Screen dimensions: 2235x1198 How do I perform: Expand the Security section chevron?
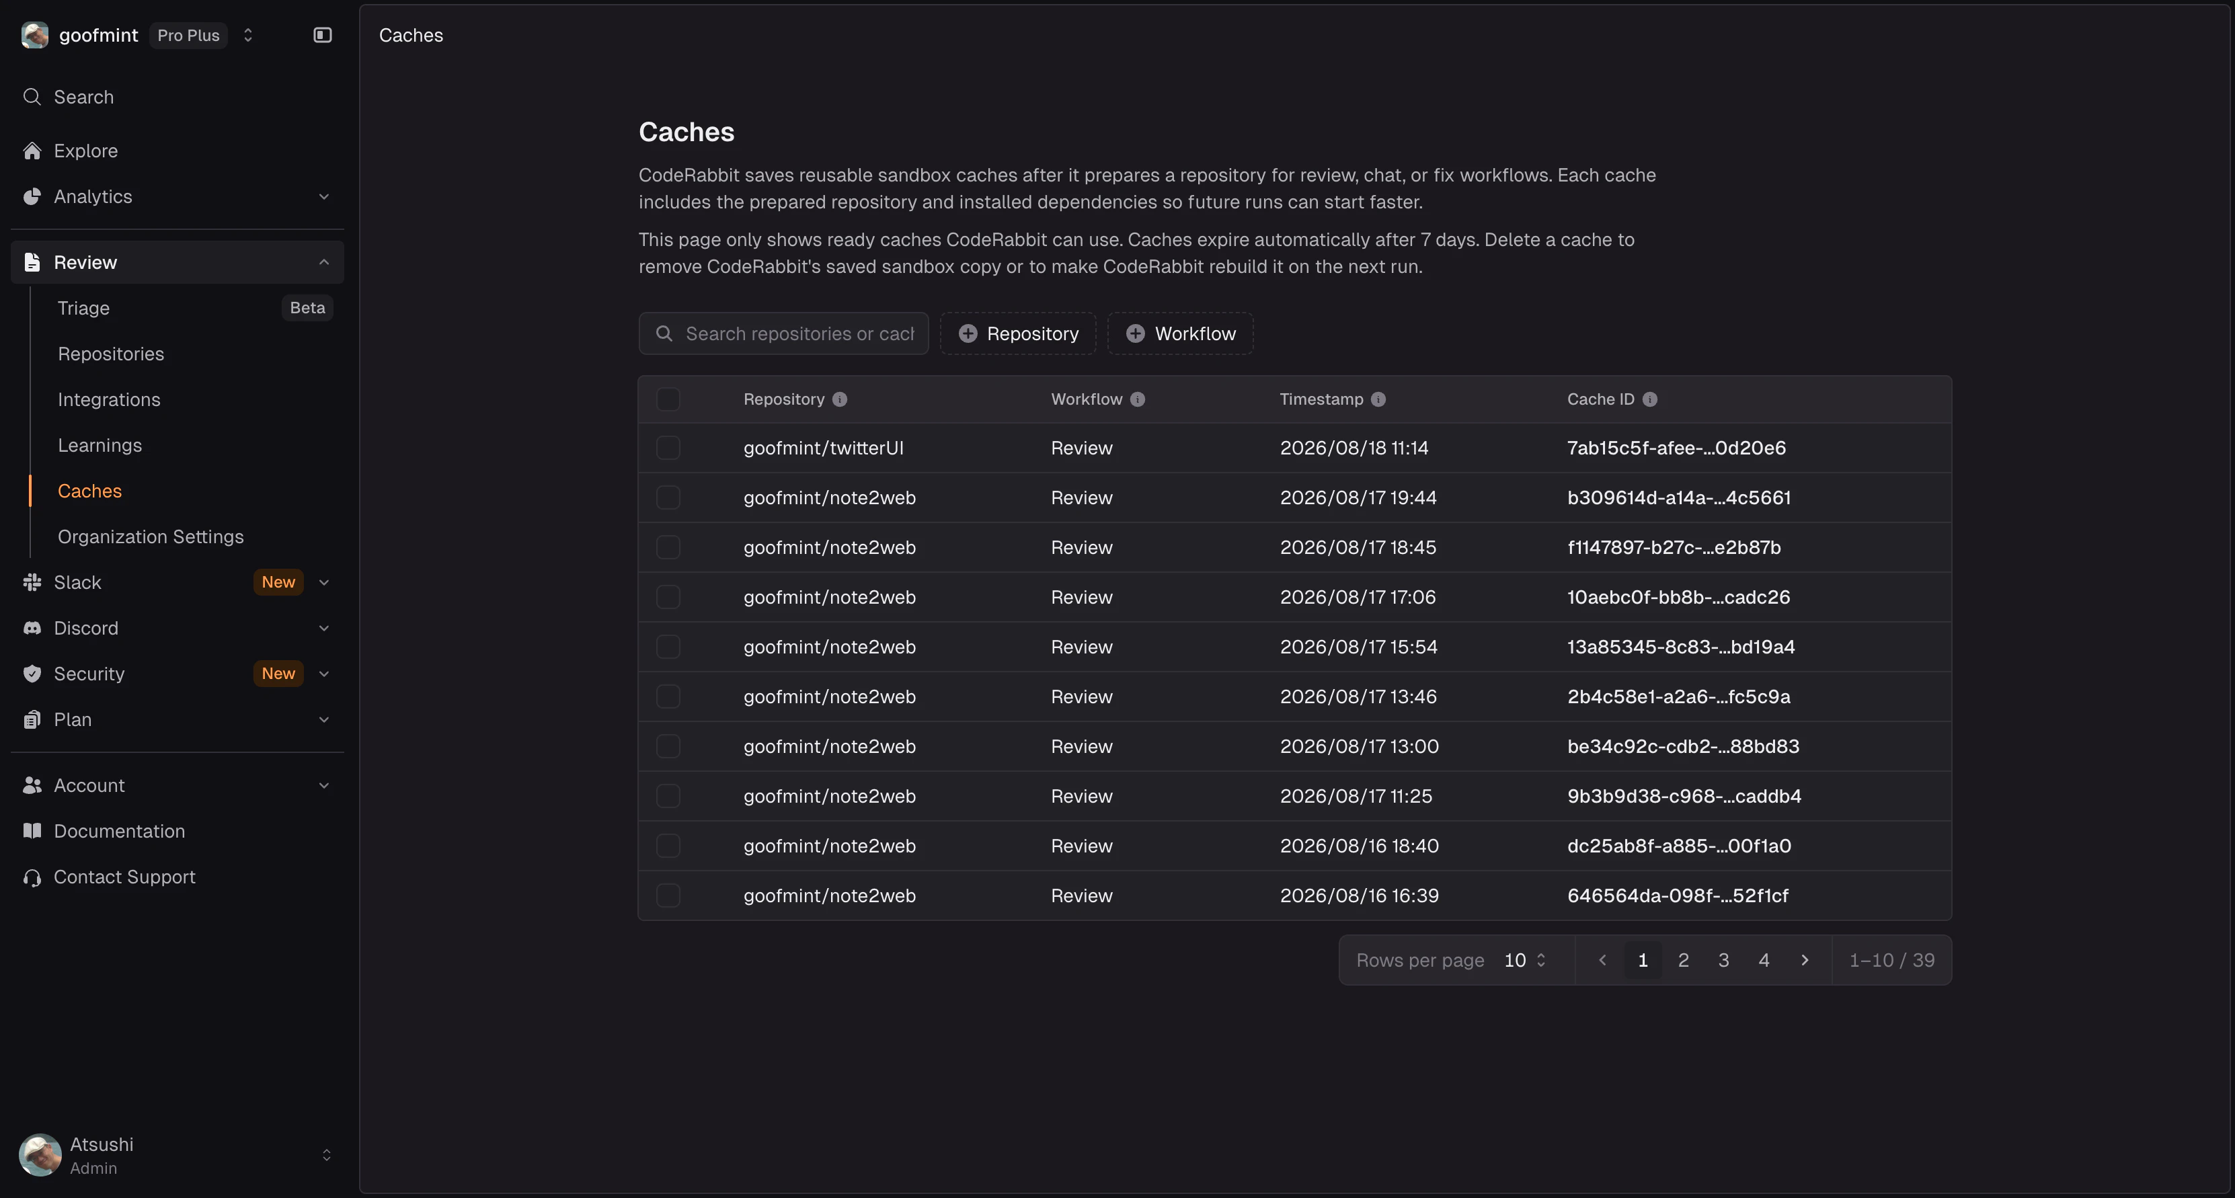[x=323, y=674]
